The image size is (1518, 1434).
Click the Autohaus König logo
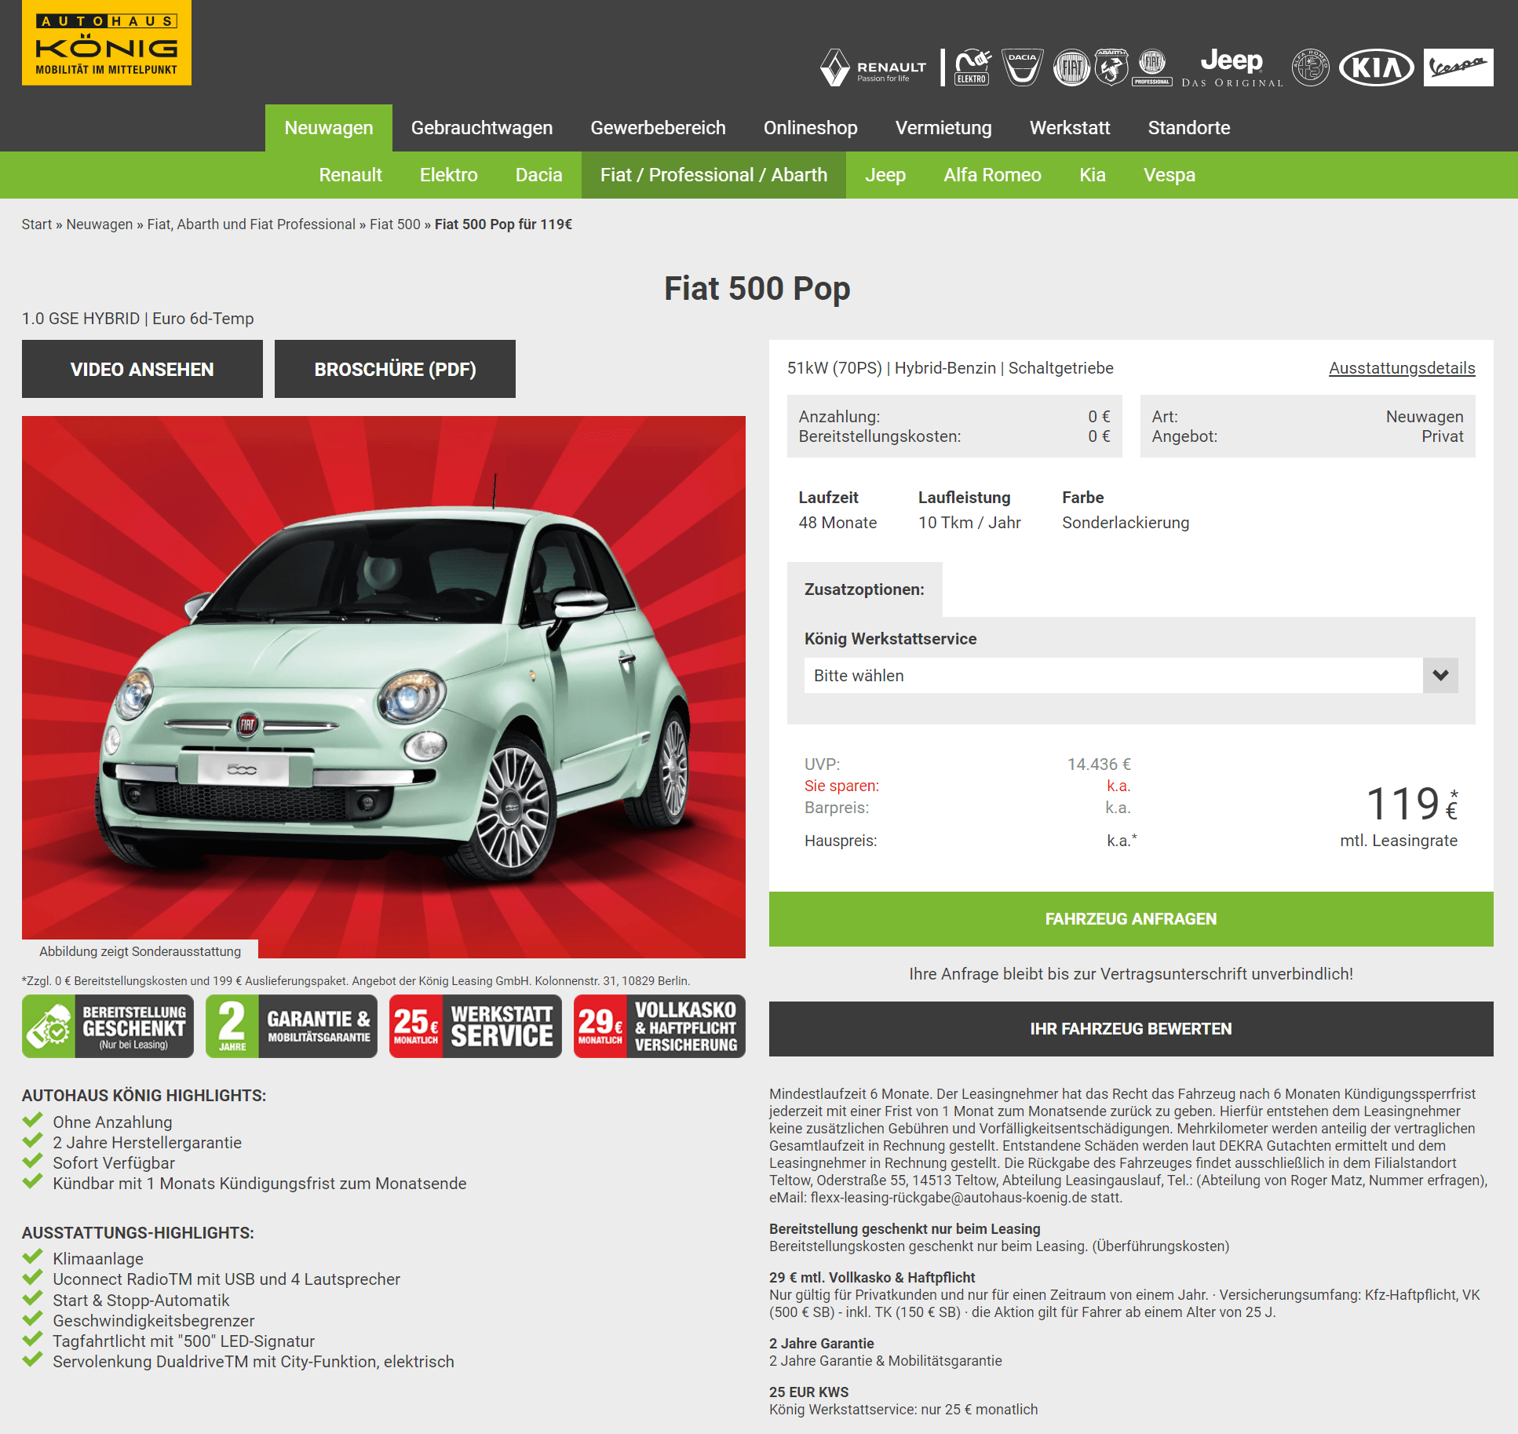pos(107,42)
